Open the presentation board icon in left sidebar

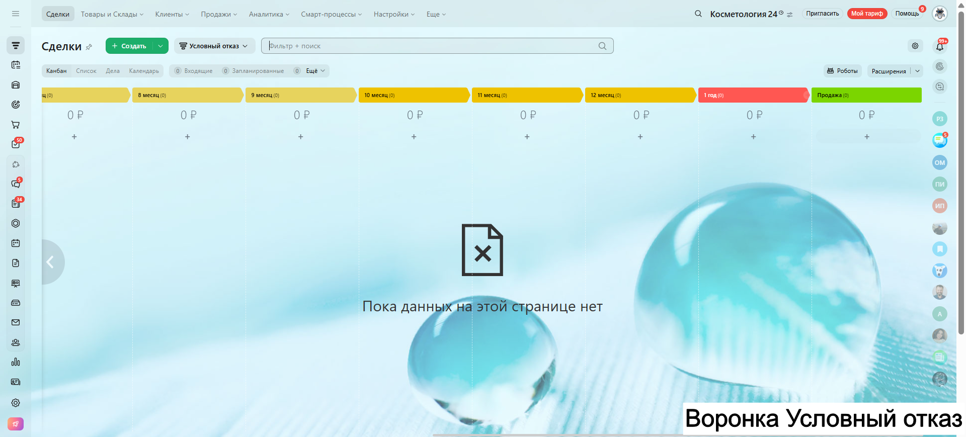[16, 283]
